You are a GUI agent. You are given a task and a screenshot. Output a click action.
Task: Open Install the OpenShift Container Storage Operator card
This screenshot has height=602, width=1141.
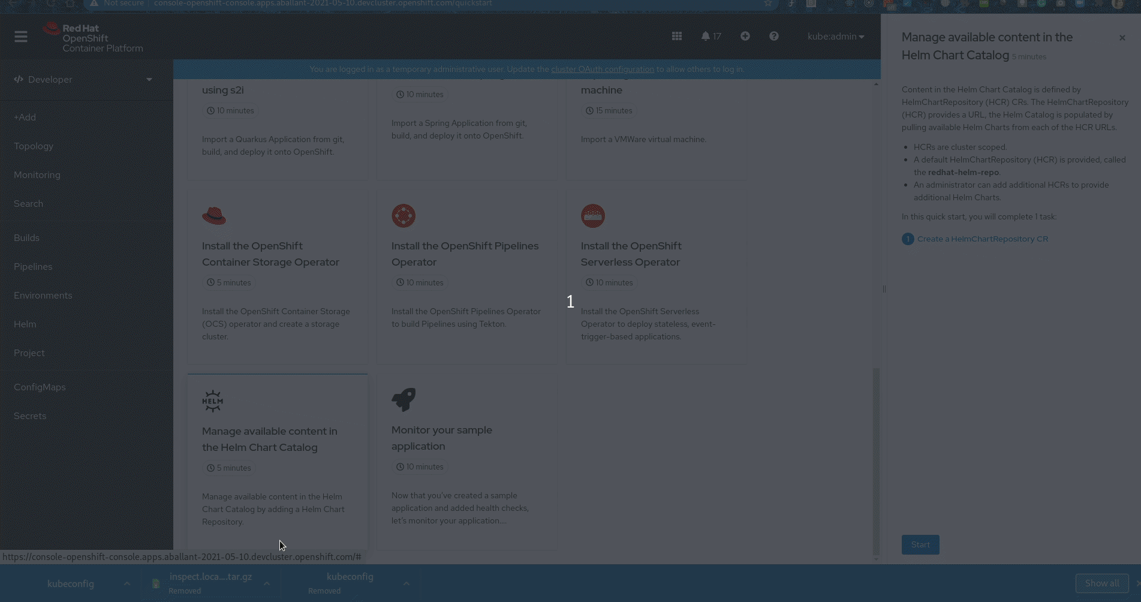point(278,278)
